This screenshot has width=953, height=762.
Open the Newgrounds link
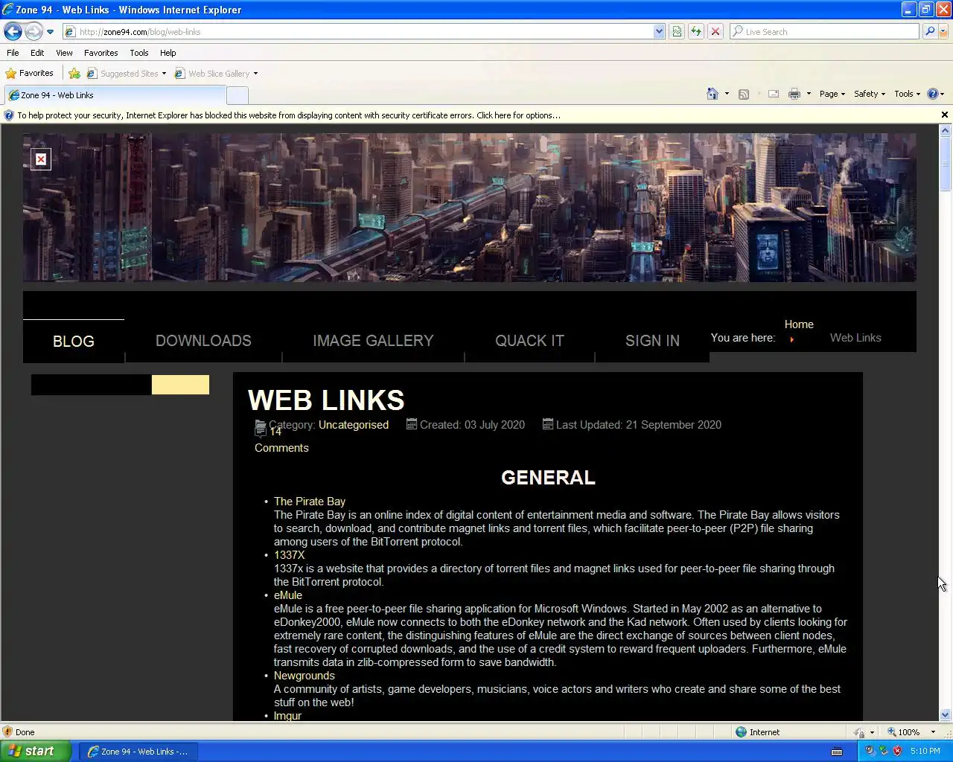click(x=305, y=676)
